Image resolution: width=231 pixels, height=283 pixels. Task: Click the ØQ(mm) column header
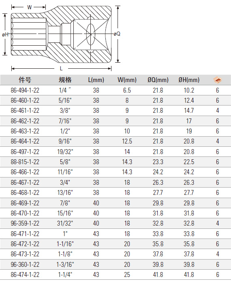[x=158, y=80]
